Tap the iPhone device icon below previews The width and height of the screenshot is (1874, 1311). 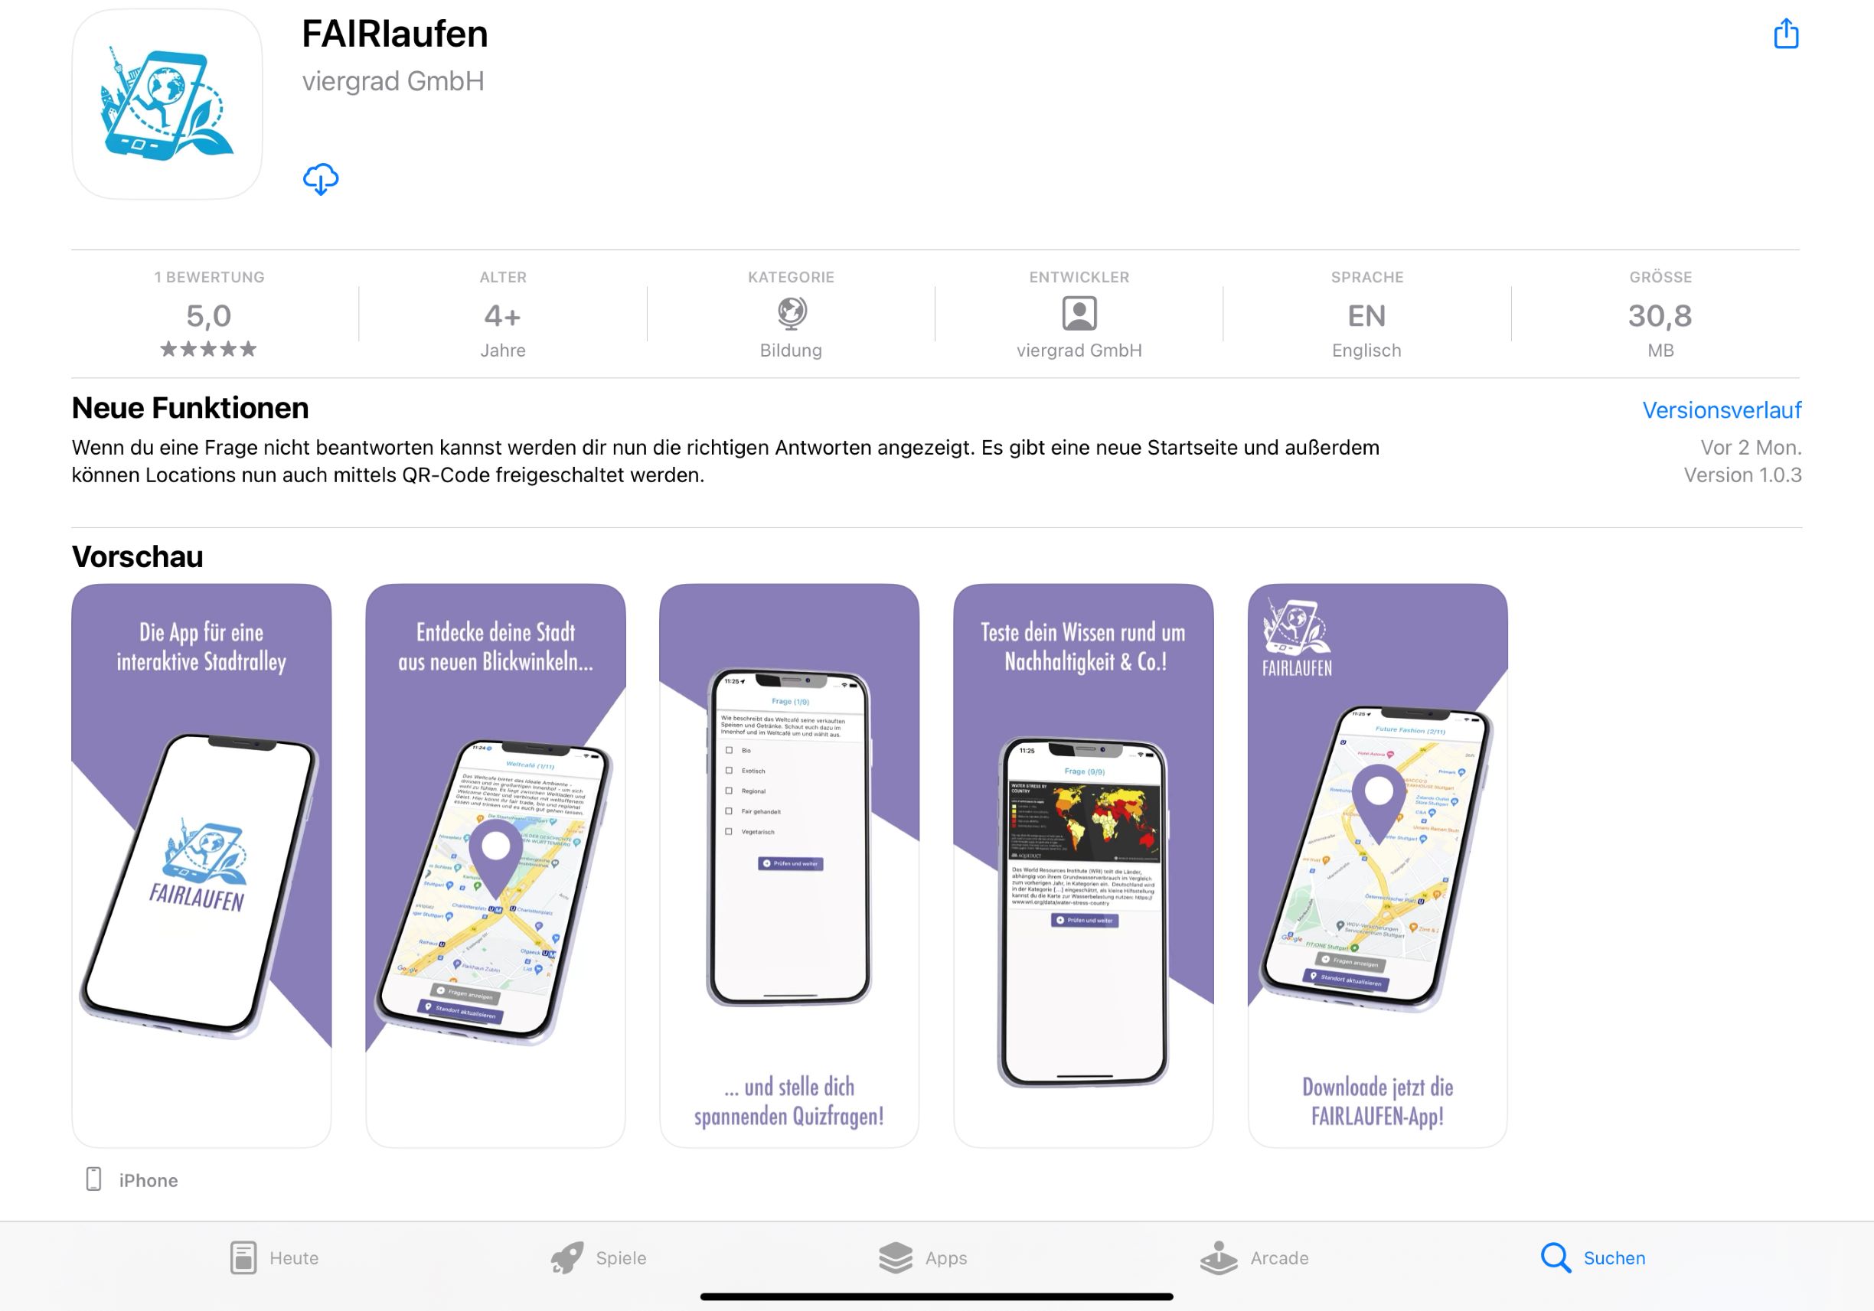94,1179
